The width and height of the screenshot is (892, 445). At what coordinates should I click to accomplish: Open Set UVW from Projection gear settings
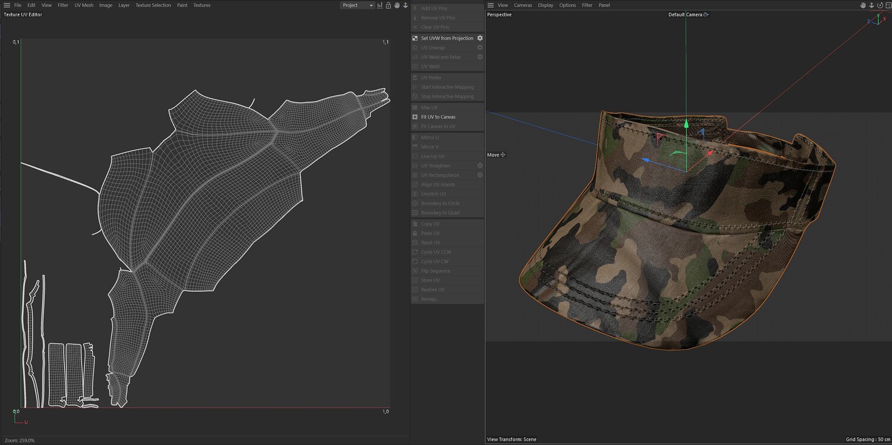tap(480, 38)
